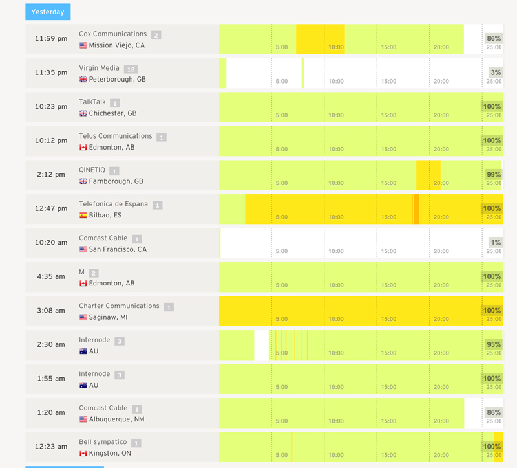This screenshot has width=517, height=468.
Task: Select Bell sympatico visitor name
Action: [103, 442]
